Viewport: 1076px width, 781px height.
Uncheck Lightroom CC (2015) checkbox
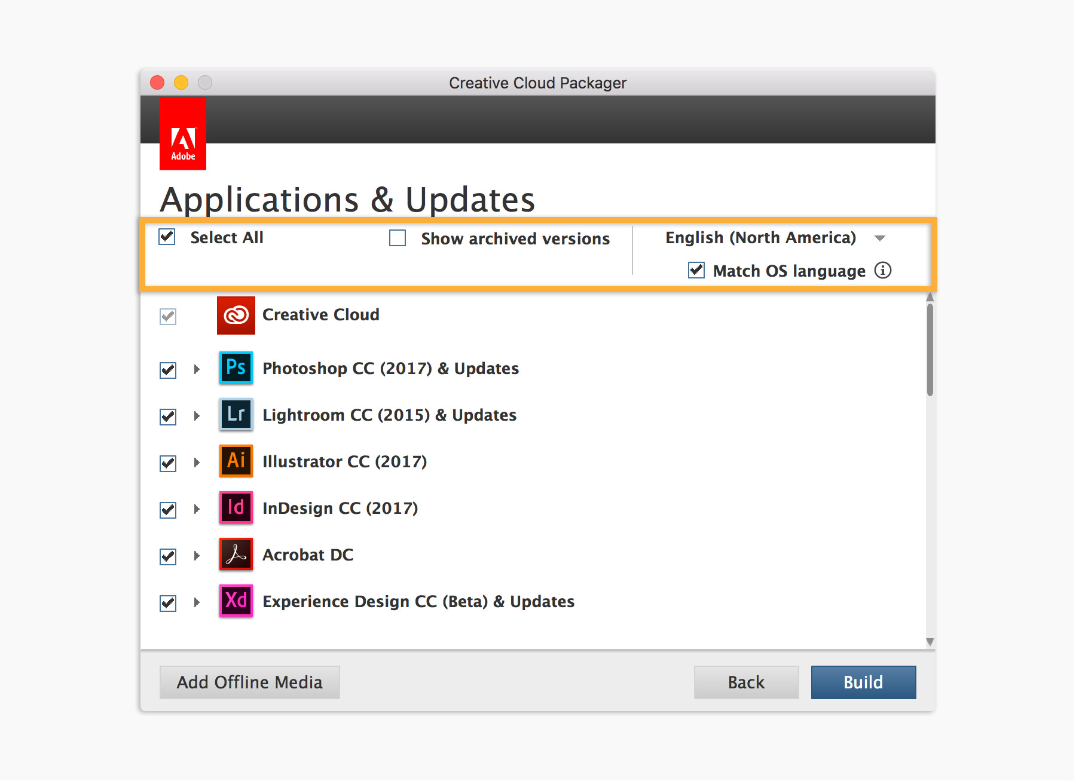pos(168,416)
